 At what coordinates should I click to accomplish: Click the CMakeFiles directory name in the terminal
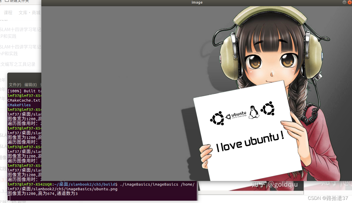[x=19, y=105]
